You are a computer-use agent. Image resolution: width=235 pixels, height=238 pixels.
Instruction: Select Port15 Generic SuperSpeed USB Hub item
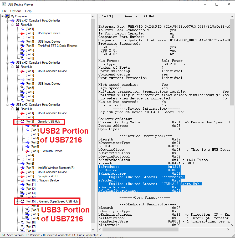pos(52,201)
